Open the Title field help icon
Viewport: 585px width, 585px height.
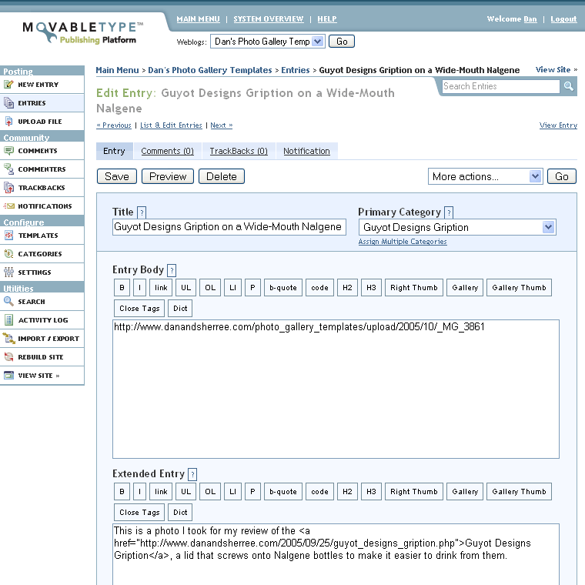pyautogui.click(x=142, y=212)
